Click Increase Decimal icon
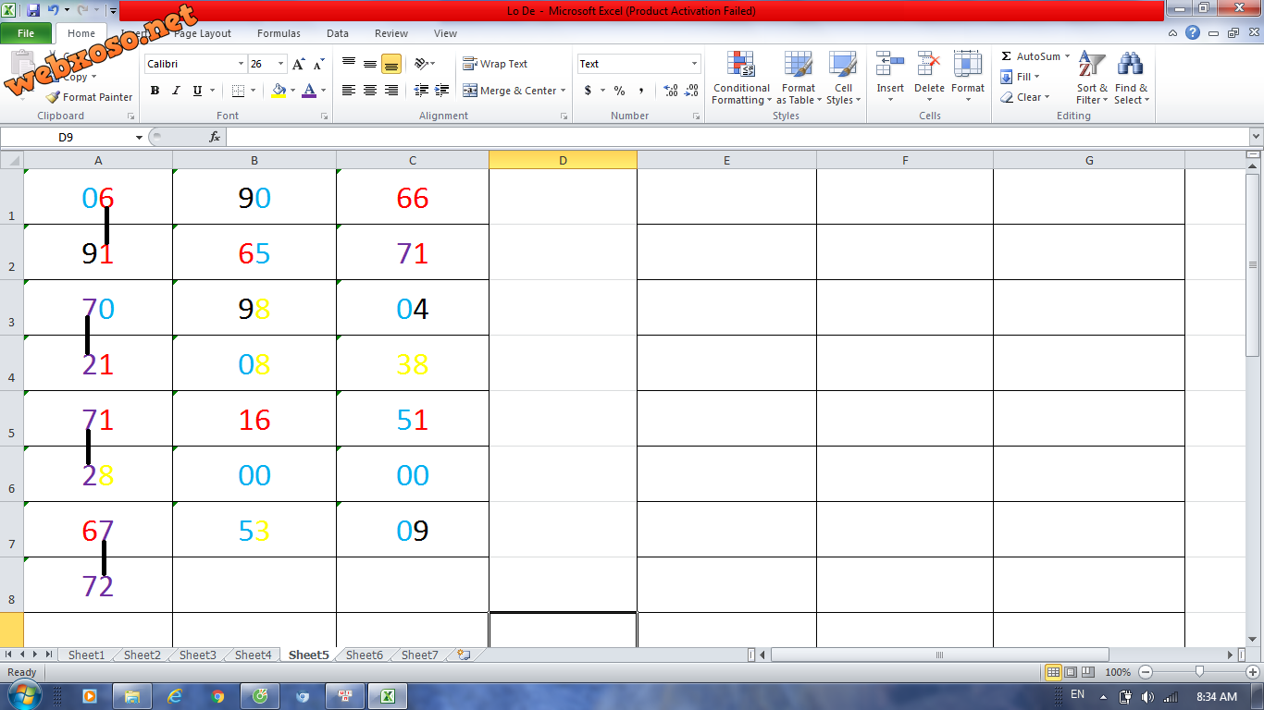Image resolution: width=1264 pixels, height=710 pixels. [672, 91]
